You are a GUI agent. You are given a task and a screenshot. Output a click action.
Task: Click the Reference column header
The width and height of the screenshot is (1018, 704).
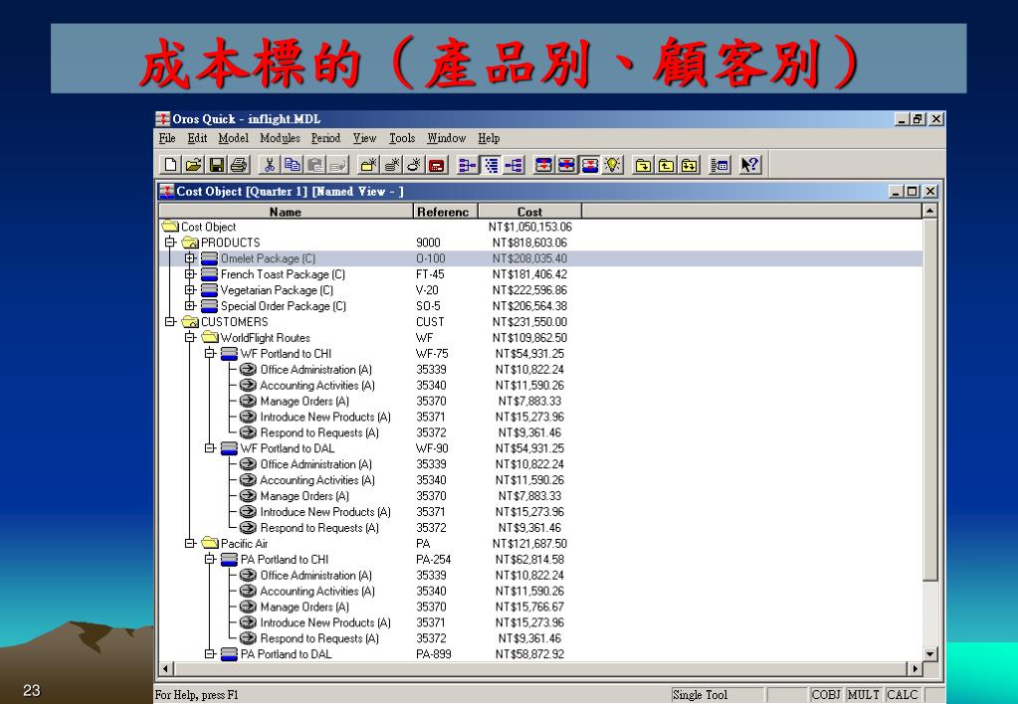click(446, 212)
